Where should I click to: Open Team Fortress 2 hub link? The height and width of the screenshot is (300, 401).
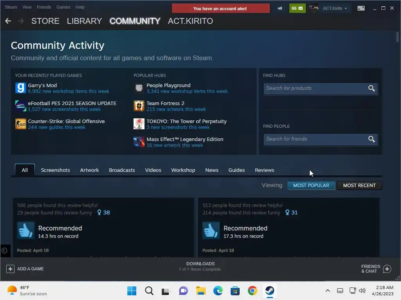click(165, 103)
